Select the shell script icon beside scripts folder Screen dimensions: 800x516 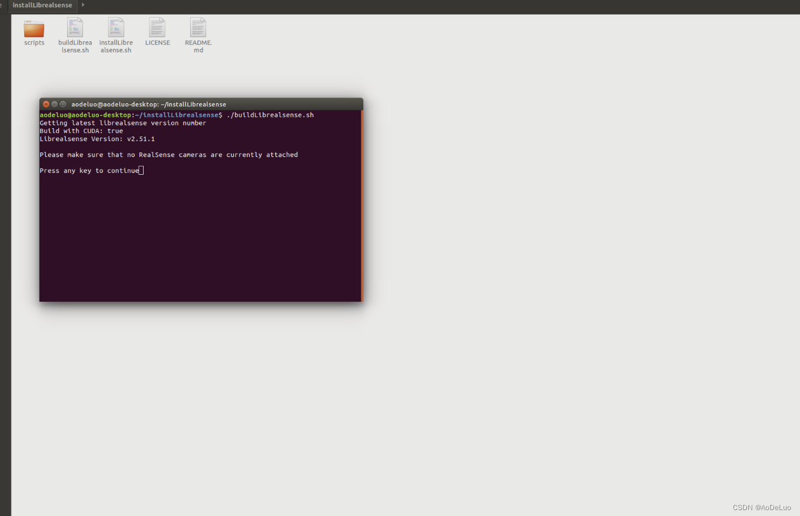click(75, 28)
